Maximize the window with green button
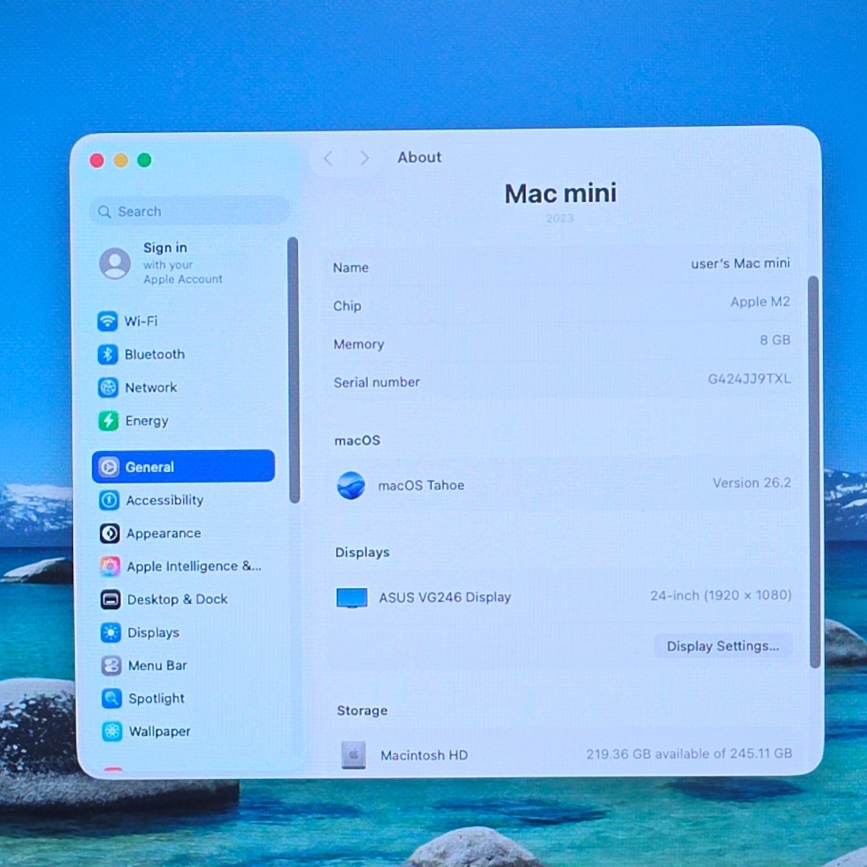 pos(144,160)
